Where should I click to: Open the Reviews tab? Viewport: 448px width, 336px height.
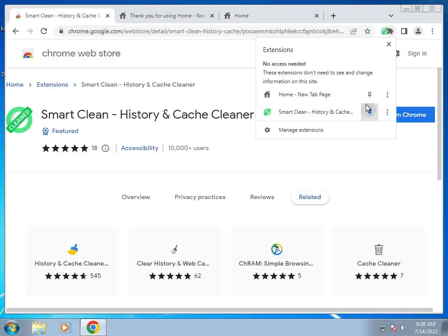(x=262, y=197)
